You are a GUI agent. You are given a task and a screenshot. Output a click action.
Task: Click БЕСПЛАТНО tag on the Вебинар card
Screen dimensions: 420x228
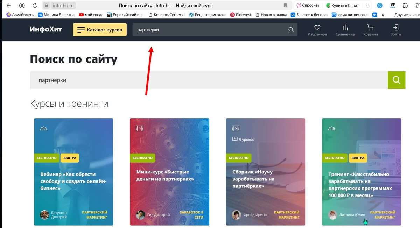[47, 158]
